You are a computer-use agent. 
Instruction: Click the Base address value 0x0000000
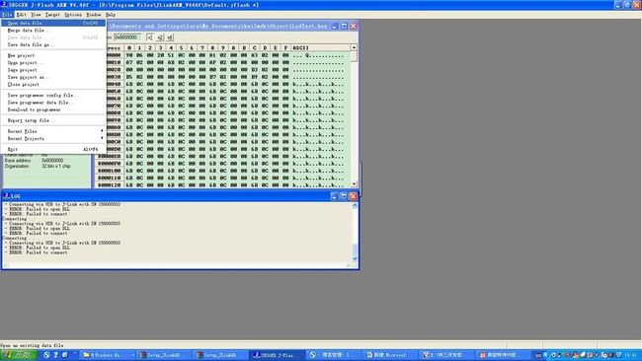click(52, 161)
